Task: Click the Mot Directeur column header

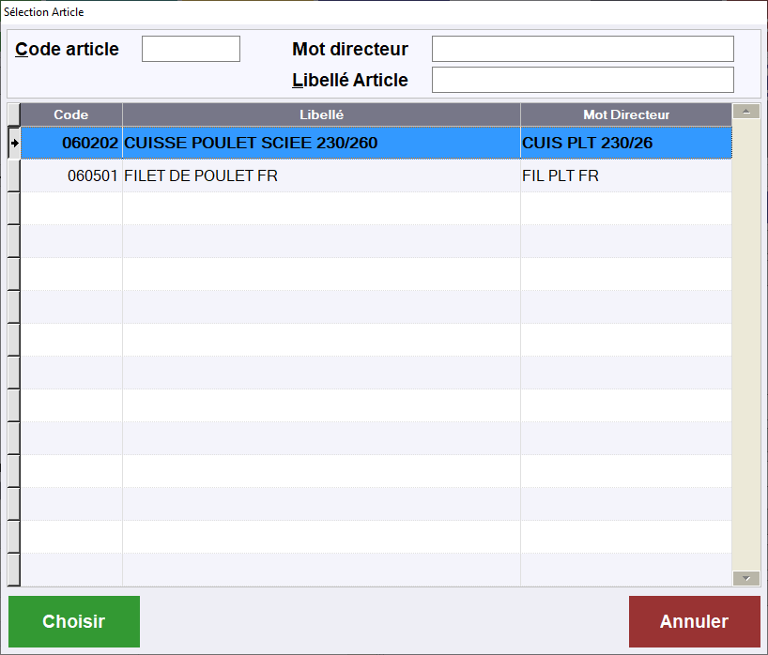Action: tap(625, 114)
